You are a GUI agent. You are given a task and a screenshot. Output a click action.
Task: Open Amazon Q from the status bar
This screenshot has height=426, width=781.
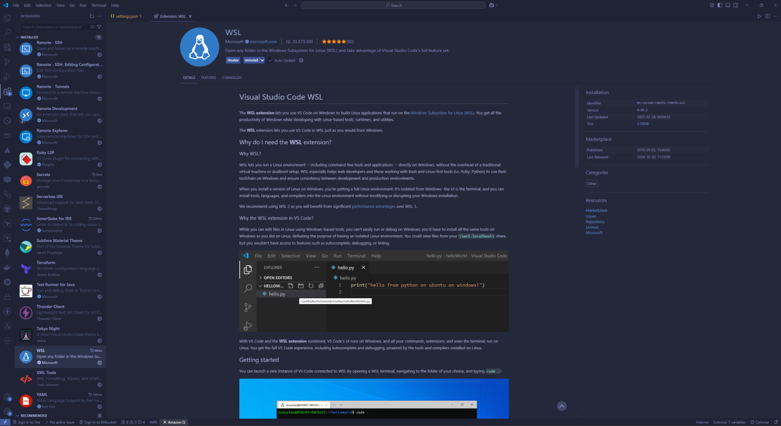pos(173,422)
